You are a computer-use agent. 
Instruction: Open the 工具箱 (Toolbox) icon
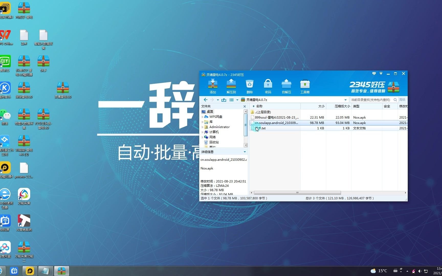click(305, 86)
